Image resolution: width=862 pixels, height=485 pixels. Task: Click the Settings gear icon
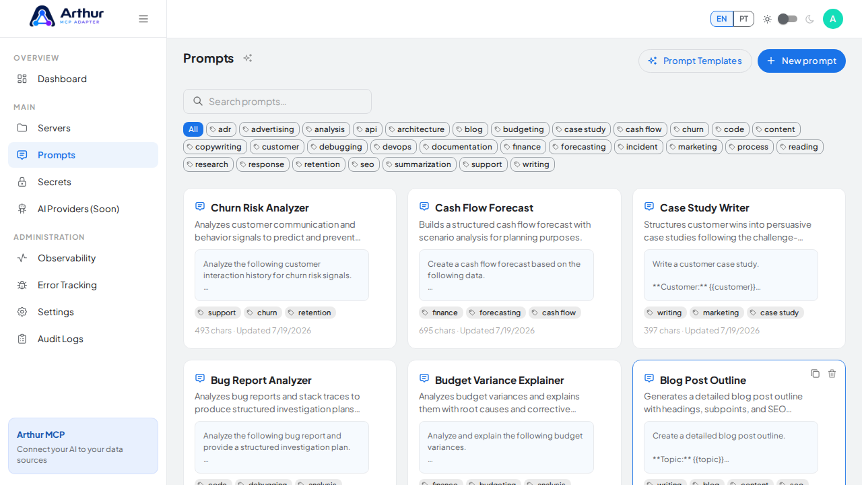(22, 312)
